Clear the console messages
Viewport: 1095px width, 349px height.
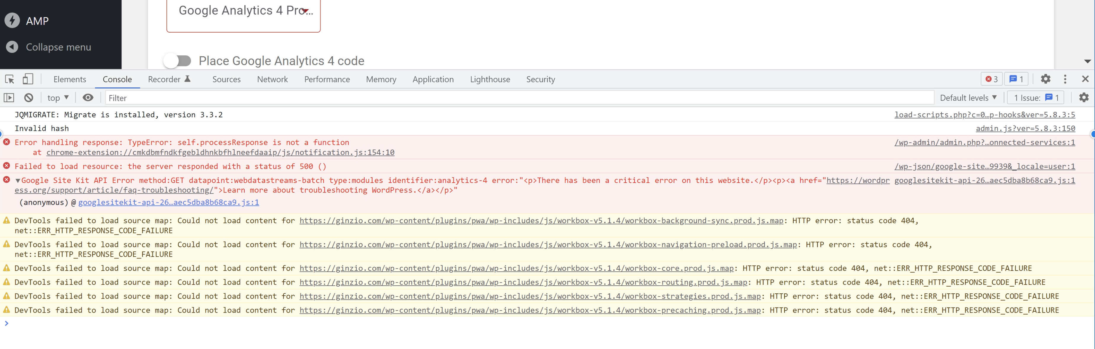[28, 97]
